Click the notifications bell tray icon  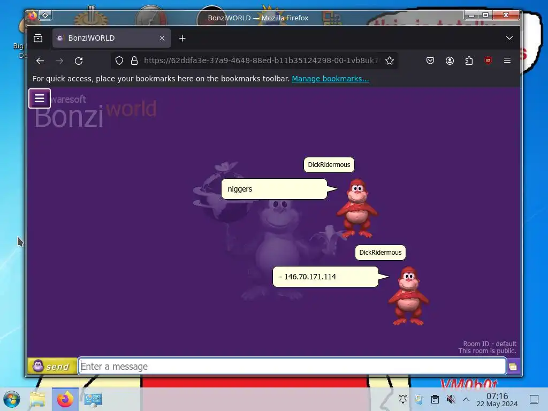click(x=403, y=399)
